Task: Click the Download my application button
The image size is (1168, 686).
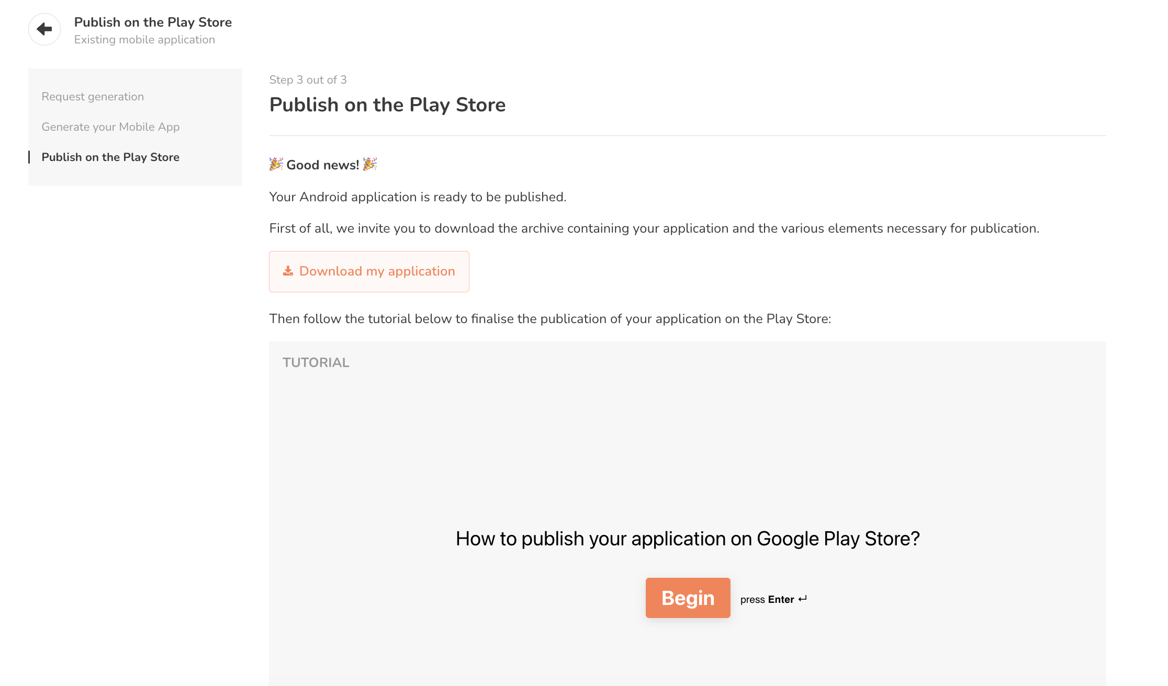Action: tap(369, 271)
